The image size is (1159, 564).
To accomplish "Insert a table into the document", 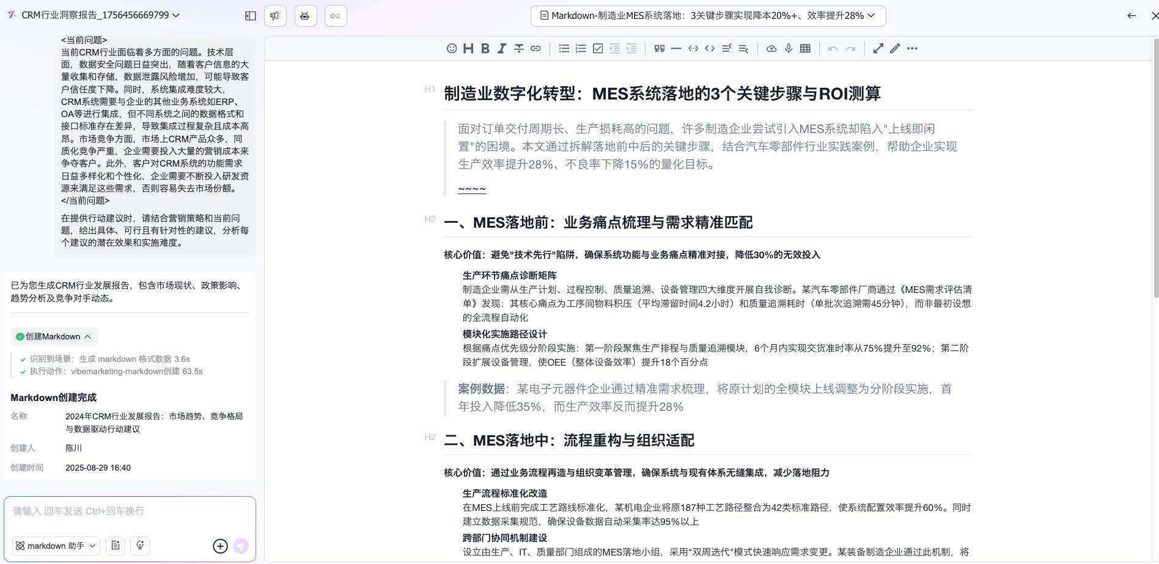I will (806, 48).
